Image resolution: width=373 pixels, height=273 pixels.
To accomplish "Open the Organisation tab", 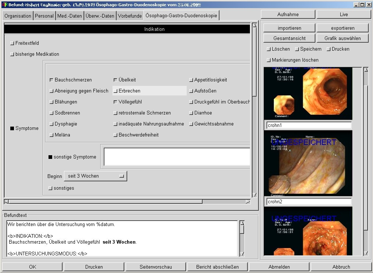I will coord(18,16).
